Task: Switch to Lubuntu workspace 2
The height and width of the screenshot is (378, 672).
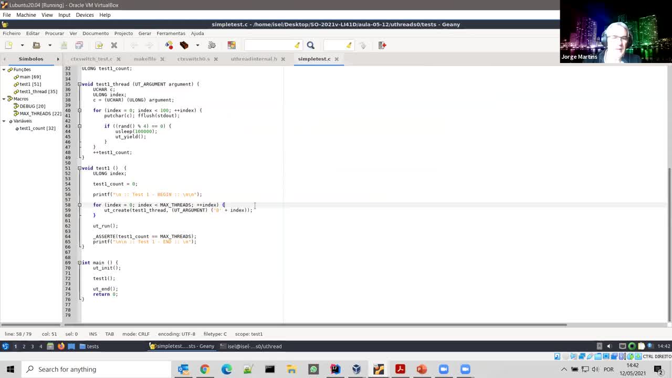Action: pos(24,346)
